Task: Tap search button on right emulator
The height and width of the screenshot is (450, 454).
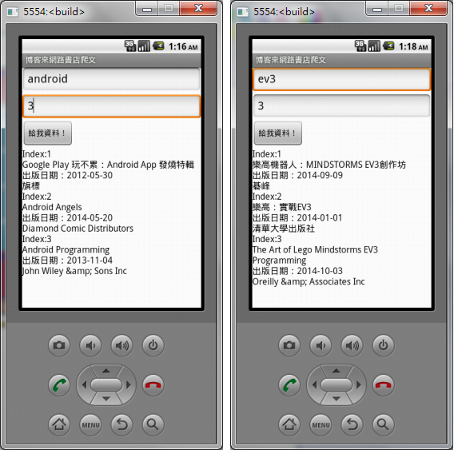Action: point(383,424)
